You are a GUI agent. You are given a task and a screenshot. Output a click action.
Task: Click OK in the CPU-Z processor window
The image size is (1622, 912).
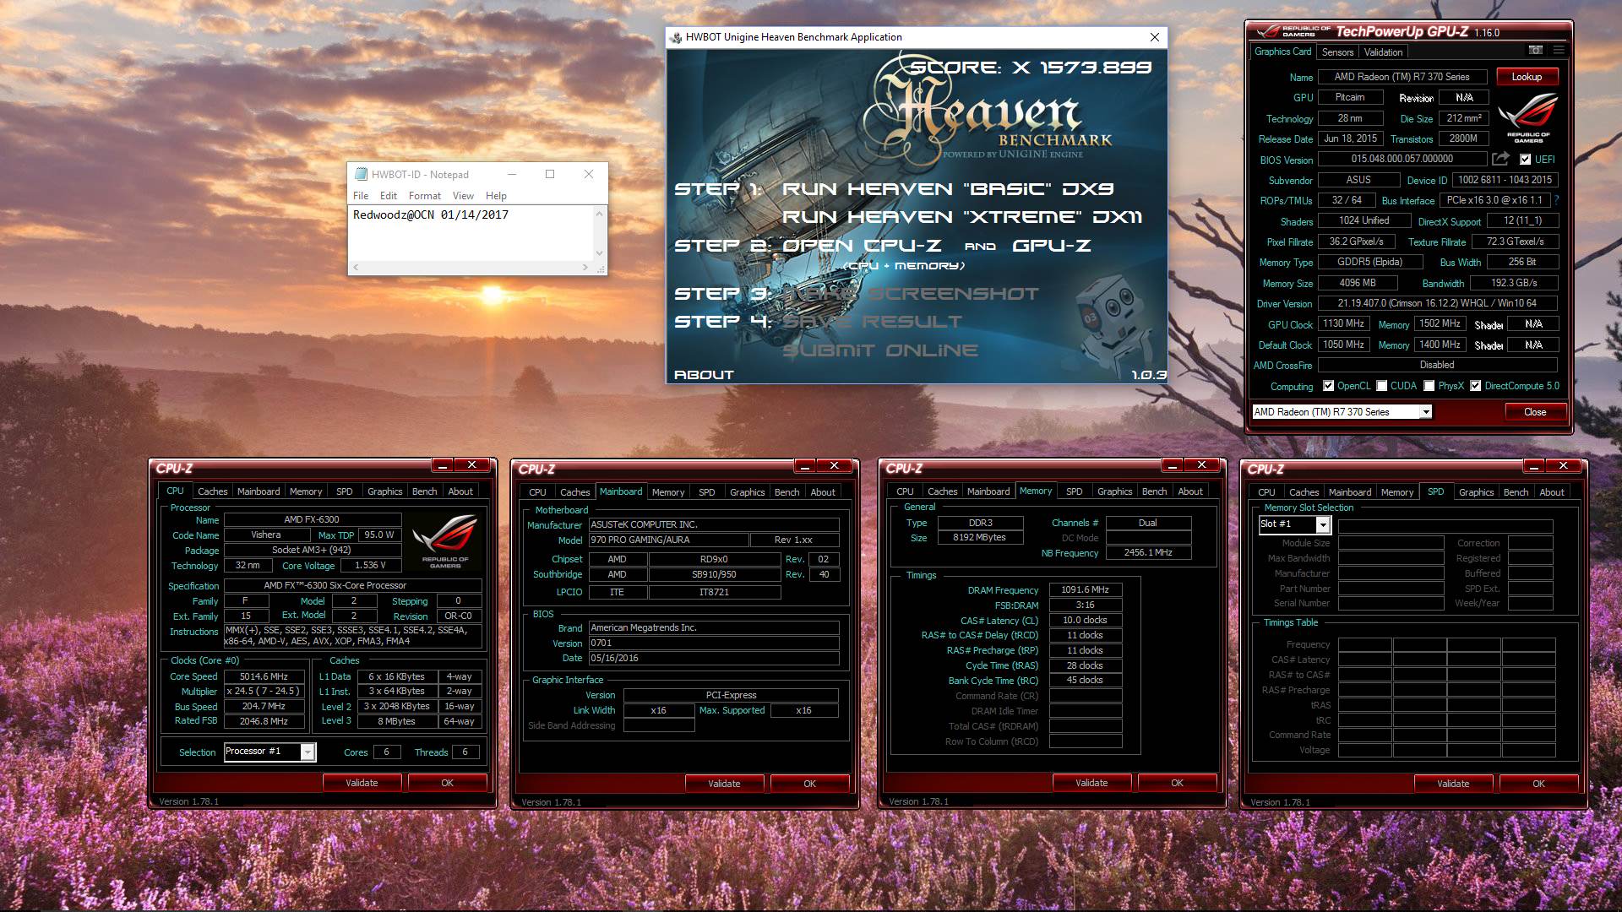tap(447, 783)
